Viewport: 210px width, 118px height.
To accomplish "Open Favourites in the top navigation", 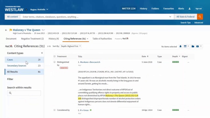I will [168, 9].
